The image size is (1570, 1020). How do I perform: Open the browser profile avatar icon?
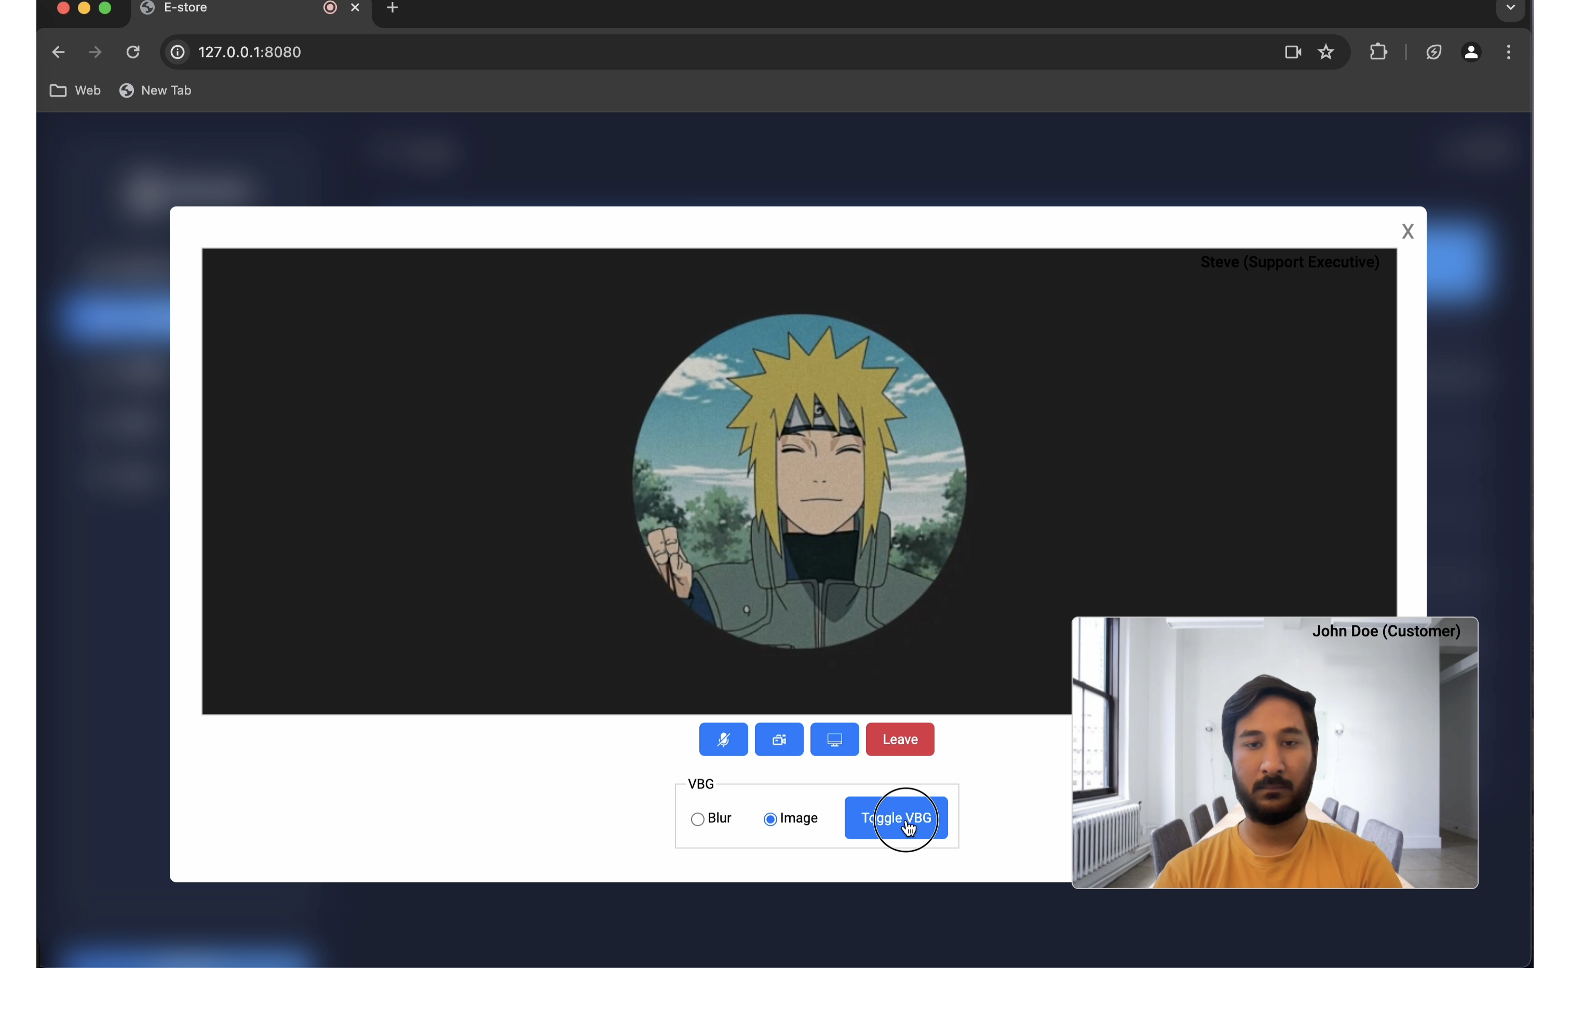coord(1471,52)
